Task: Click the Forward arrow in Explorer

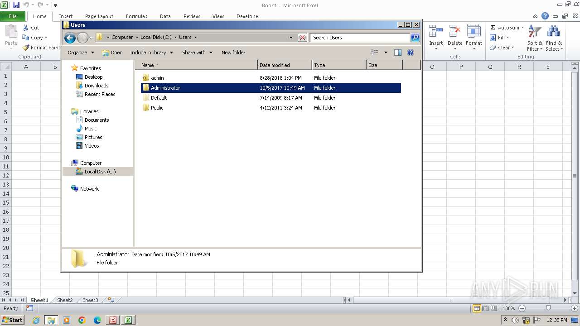Action: 82,38
